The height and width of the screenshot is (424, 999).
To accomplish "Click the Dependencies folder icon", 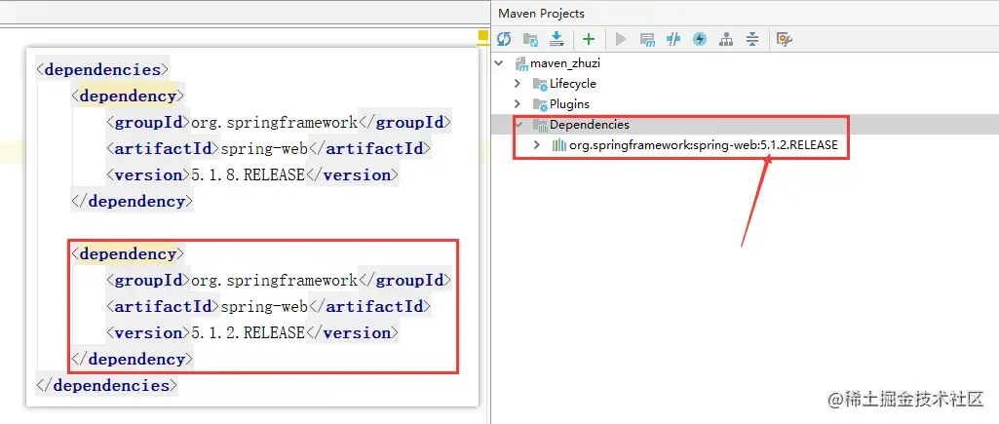I will [x=540, y=125].
